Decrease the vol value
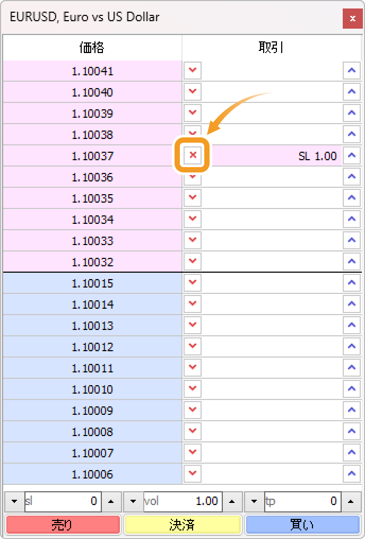This screenshot has height=539, width=365. pyautogui.click(x=133, y=501)
